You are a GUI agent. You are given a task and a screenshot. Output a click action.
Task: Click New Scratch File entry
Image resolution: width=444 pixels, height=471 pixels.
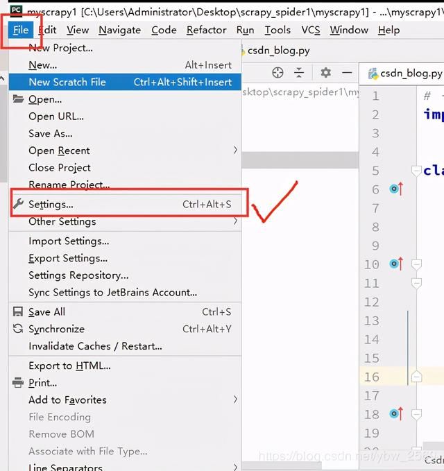[x=125, y=82]
